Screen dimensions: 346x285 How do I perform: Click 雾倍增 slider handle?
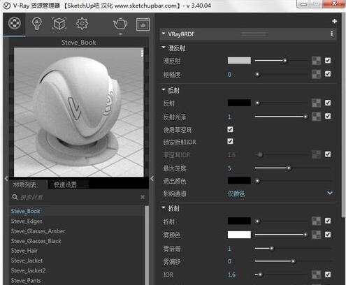[272, 249]
